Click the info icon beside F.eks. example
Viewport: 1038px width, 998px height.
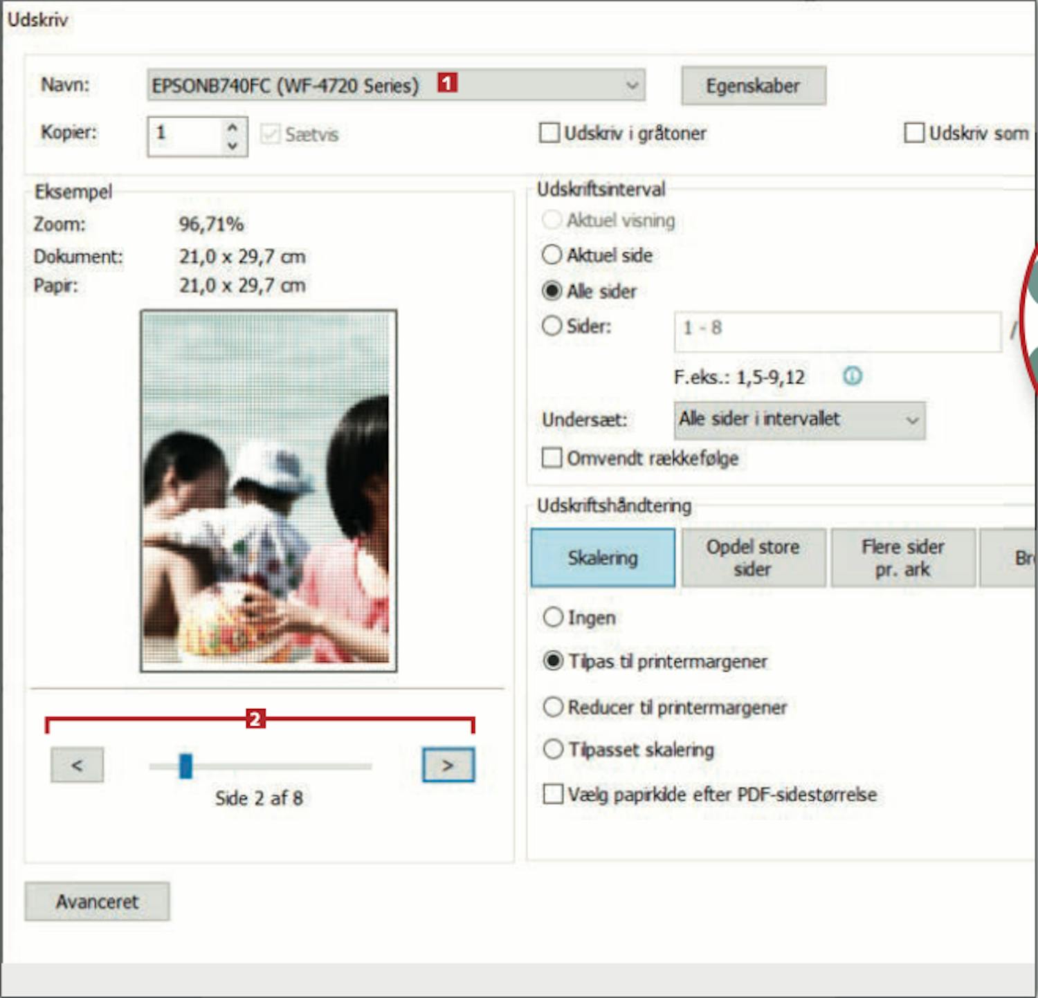(x=852, y=376)
